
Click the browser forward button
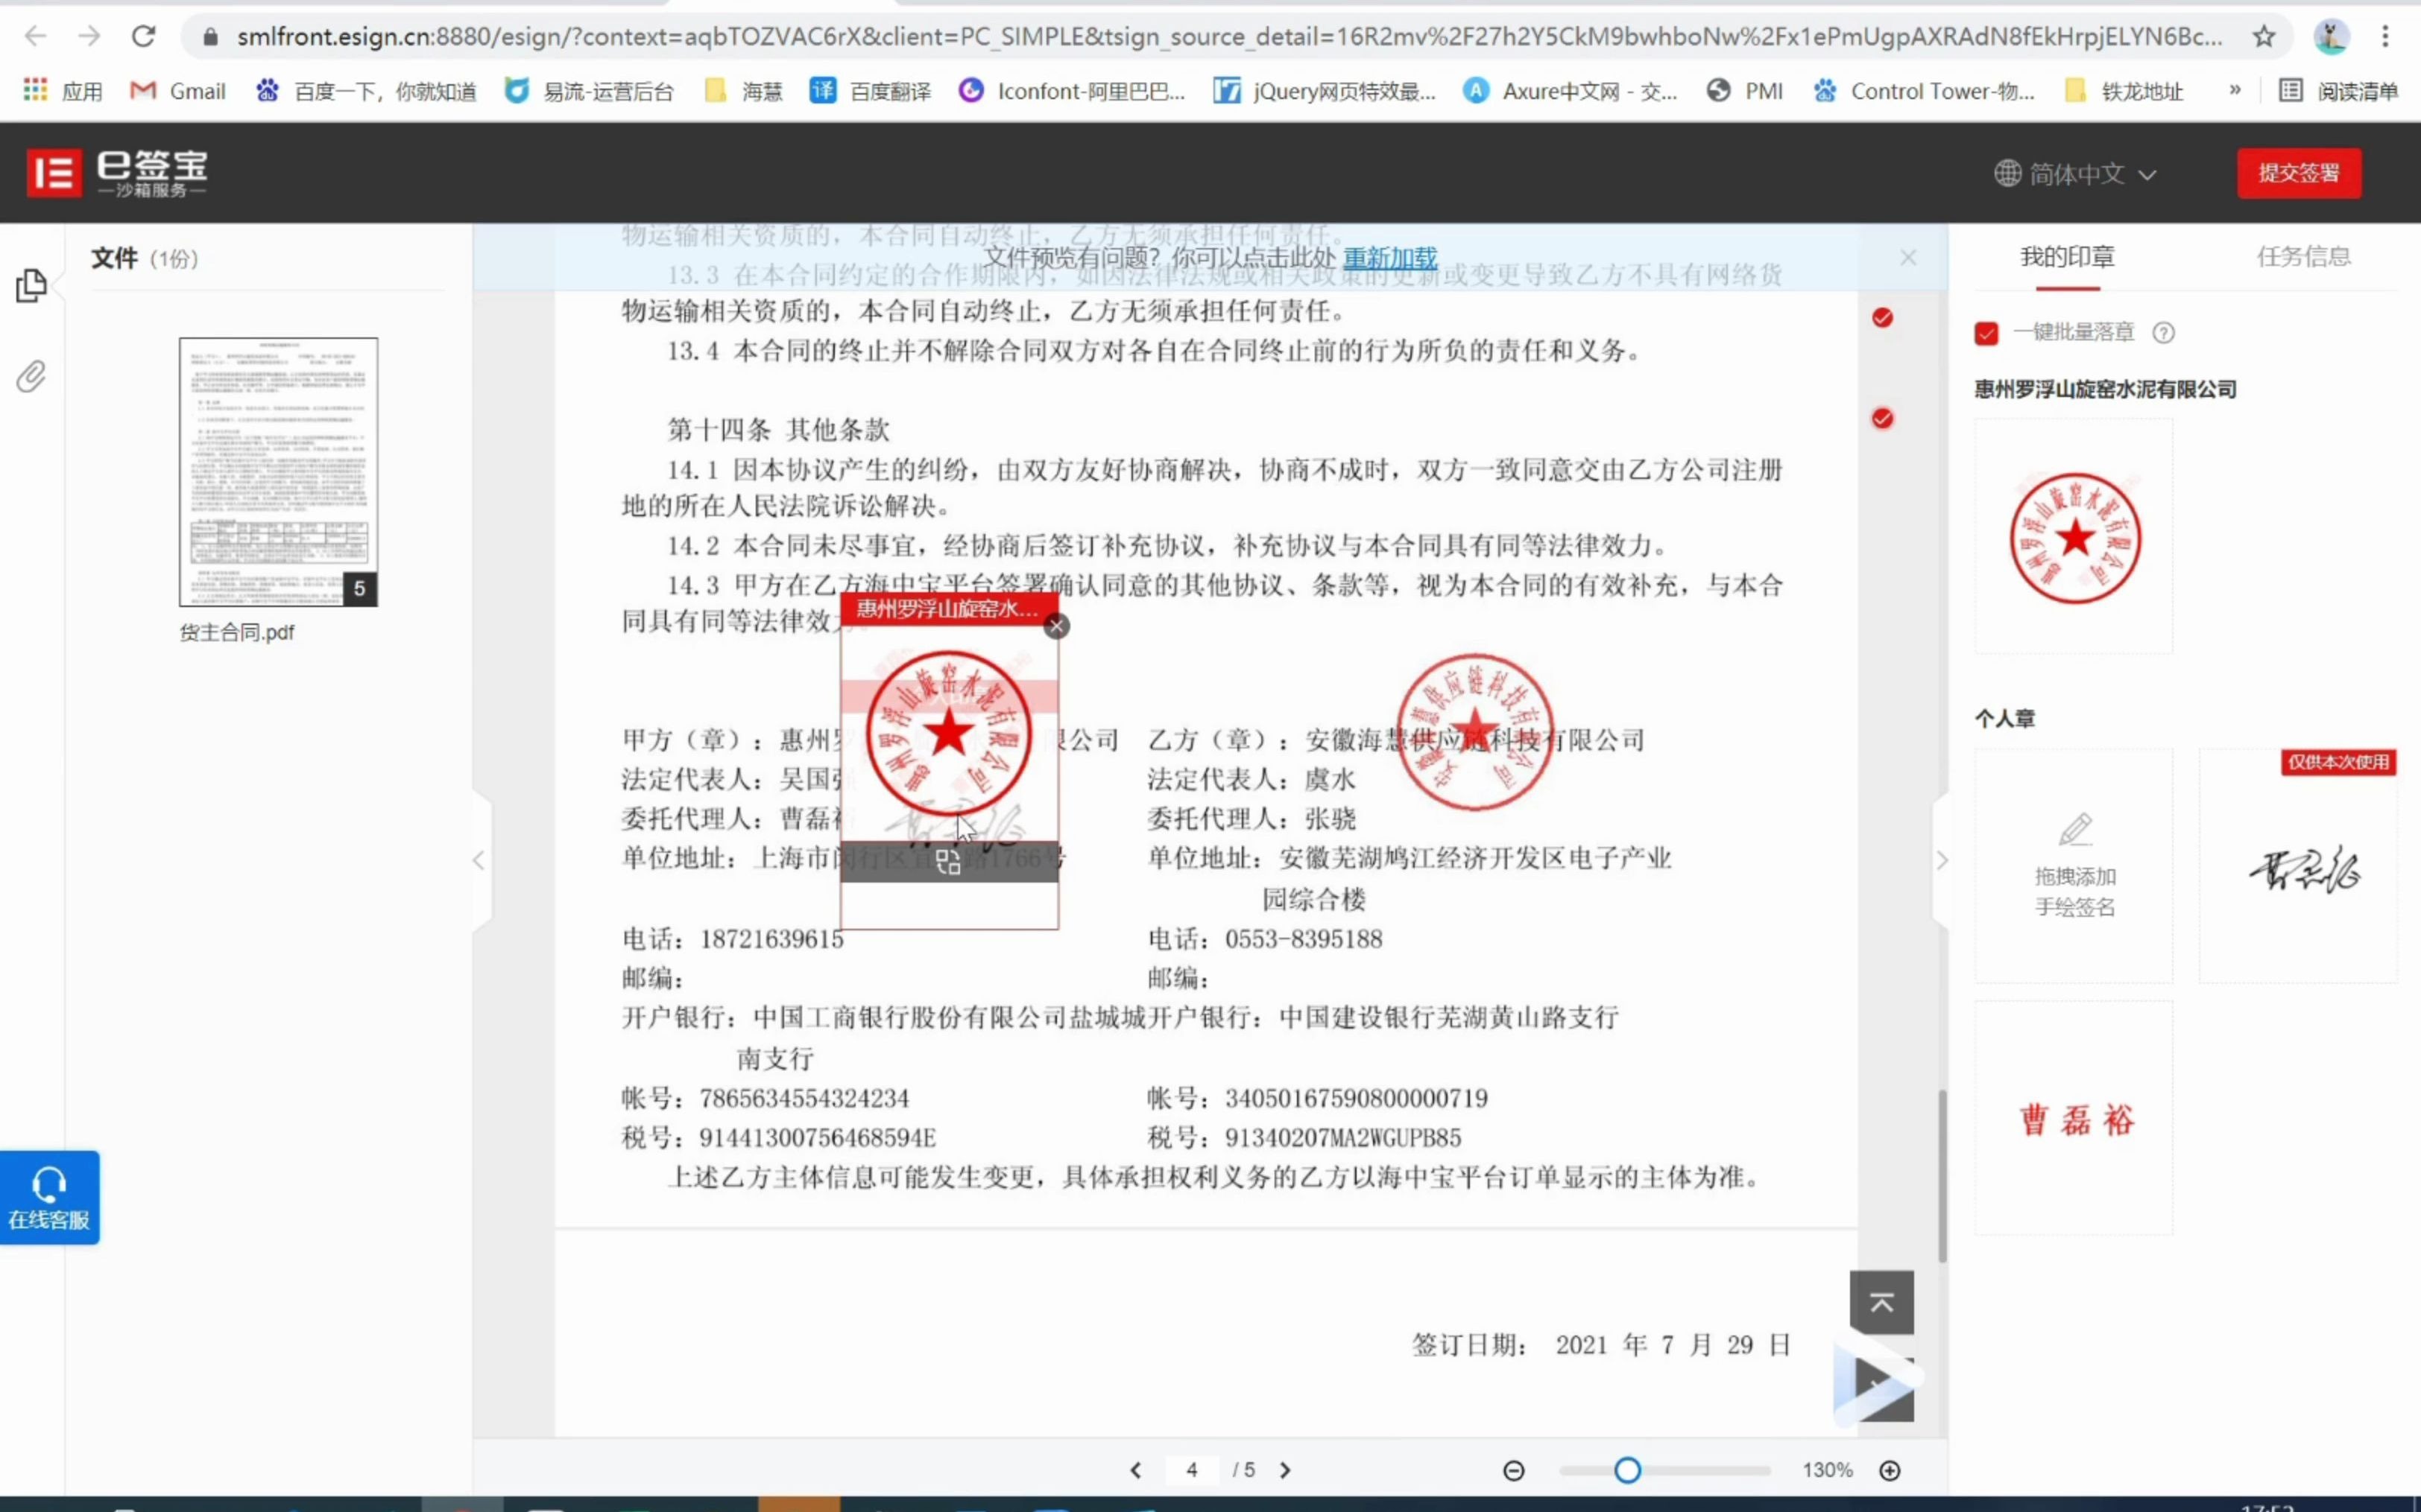pyautogui.click(x=90, y=37)
